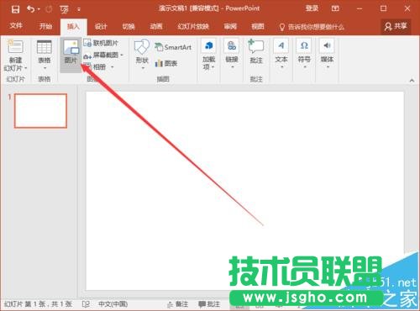Screen dimensions: 420x311
Task: Select slide 1 thumbnail in the panel
Action: point(40,111)
